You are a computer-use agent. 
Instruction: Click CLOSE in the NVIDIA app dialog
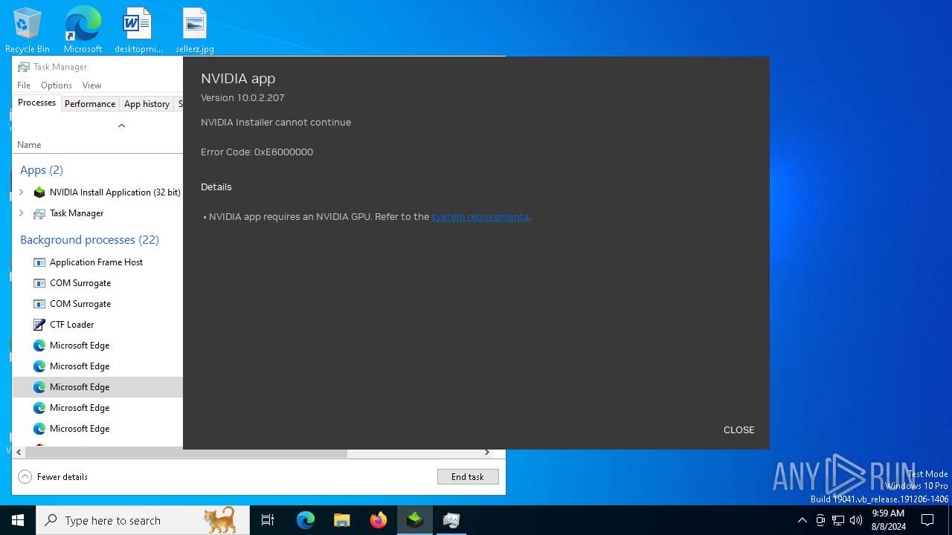739,430
